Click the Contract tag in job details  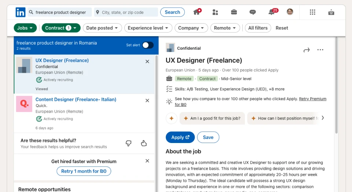(x=208, y=79)
